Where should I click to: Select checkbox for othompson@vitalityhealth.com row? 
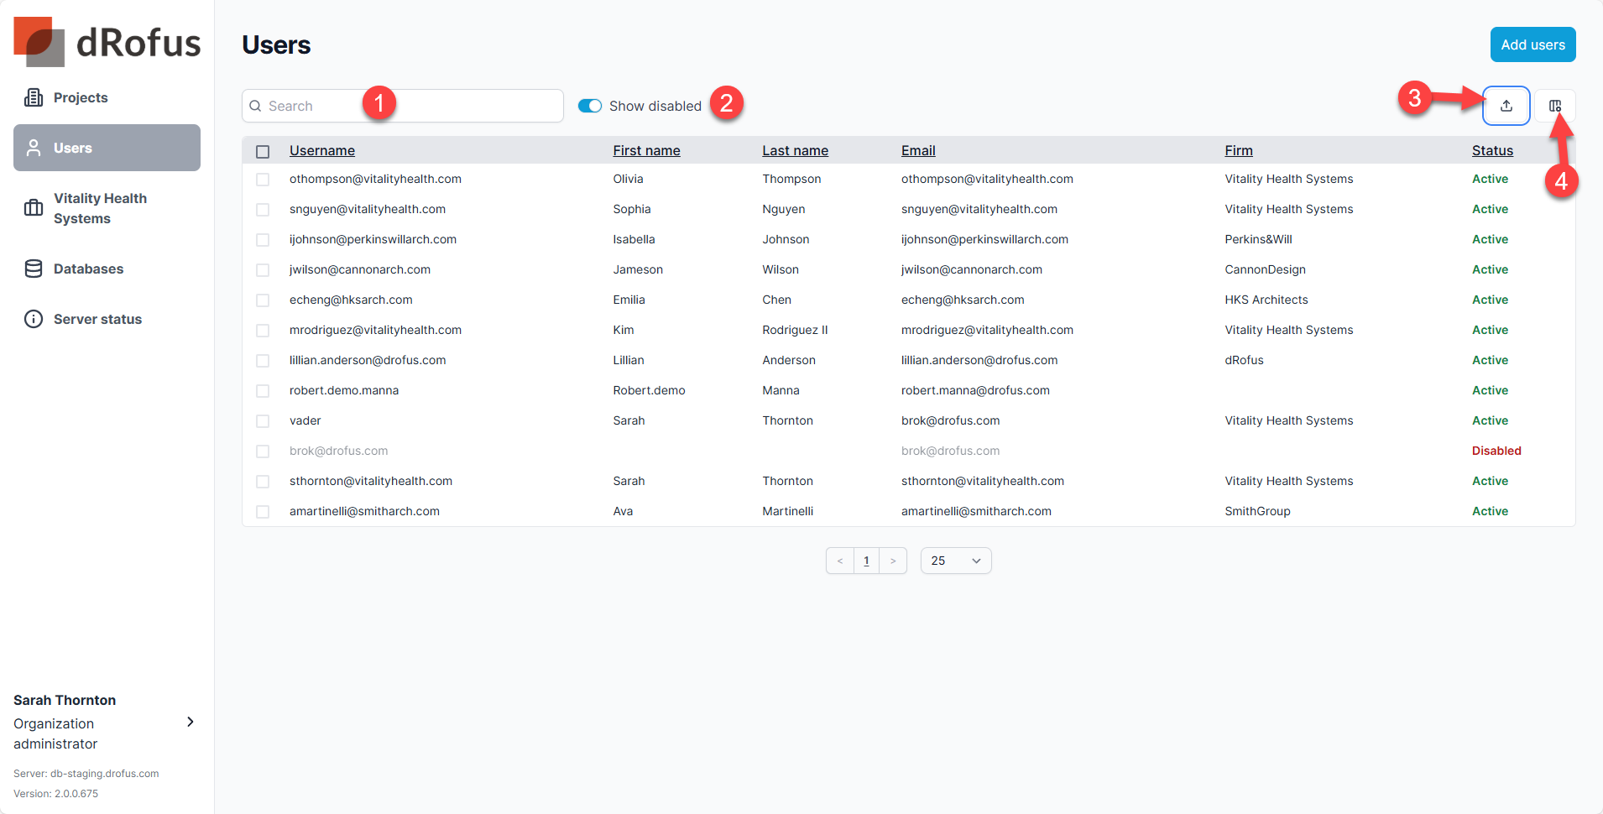tap(263, 180)
